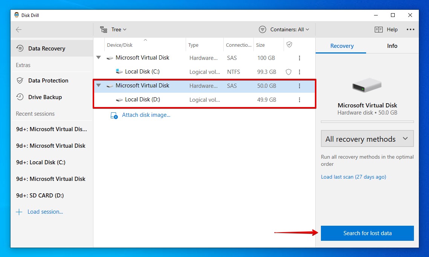Select the Local Disk (C:) row
Viewport: 429px width, 257px height.
click(205, 72)
